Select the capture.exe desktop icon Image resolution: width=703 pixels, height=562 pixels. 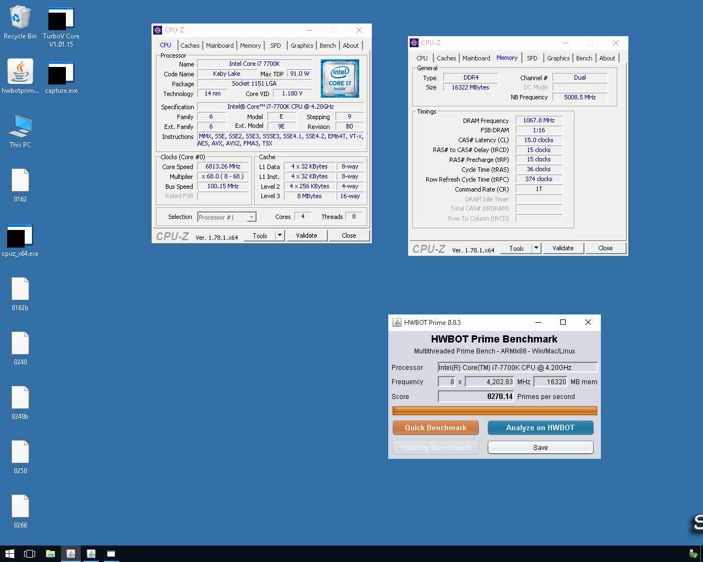(61, 76)
